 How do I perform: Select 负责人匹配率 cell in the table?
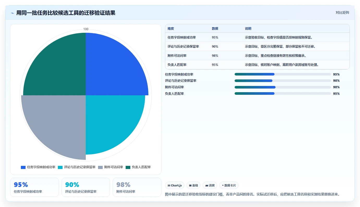tap(177, 65)
